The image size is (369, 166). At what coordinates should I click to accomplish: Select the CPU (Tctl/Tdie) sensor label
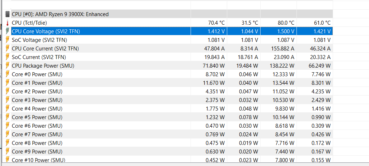pos(29,23)
